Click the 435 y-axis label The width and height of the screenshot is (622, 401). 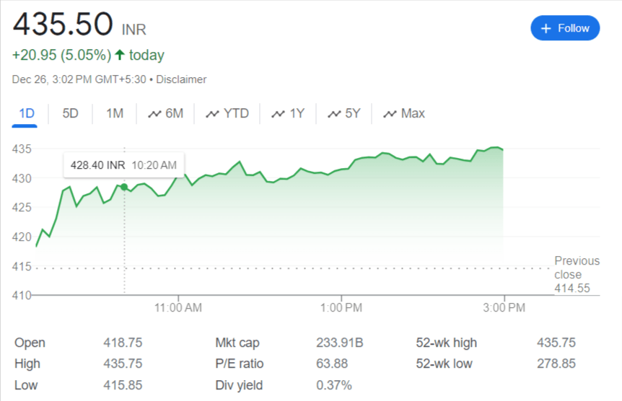pyautogui.click(x=22, y=149)
